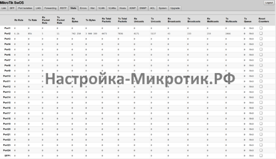Tick Reset Counters checkbox for Port2
The width and height of the screenshot is (276, 159).
(x=261, y=33)
